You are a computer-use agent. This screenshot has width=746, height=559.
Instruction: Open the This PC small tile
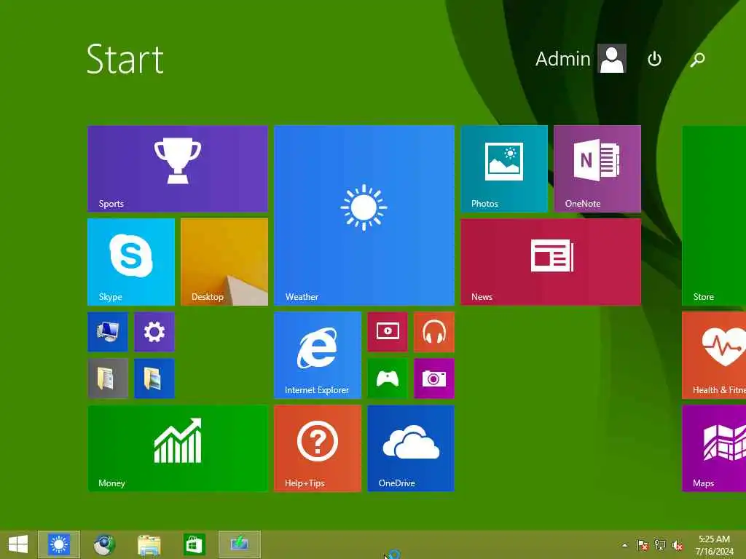click(108, 332)
